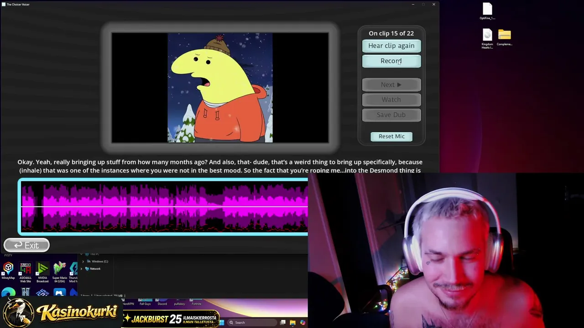Reset the microphone with Reset Mic

tap(391, 136)
